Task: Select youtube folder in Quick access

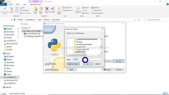Action: point(8,50)
